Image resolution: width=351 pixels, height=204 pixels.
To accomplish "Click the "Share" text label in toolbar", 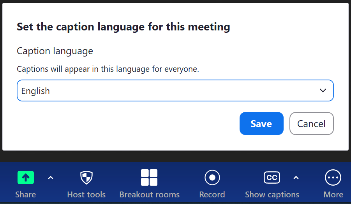I will click(26, 195).
